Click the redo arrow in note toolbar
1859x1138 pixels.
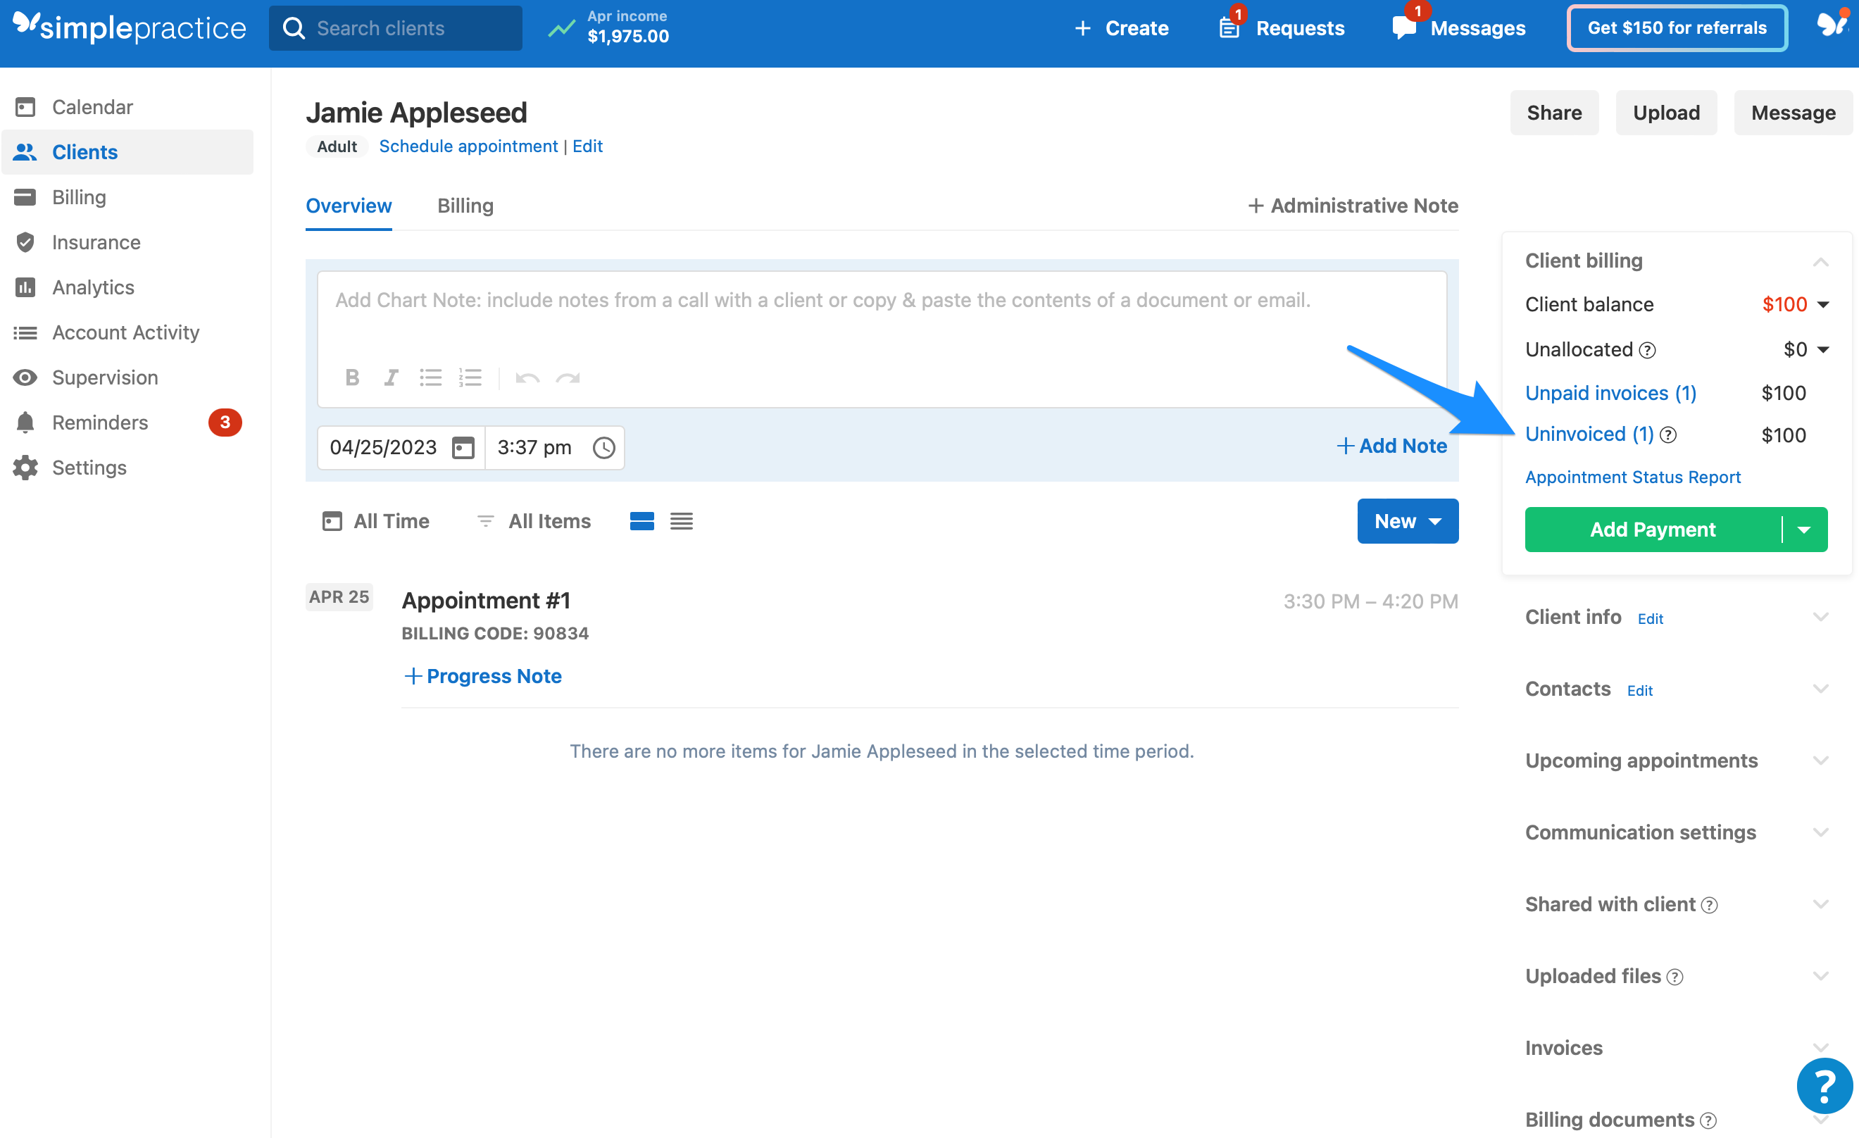[568, 377]
